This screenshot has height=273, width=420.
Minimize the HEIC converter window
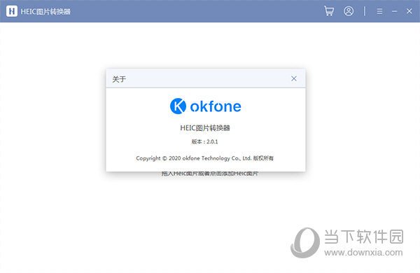(394, 11)
